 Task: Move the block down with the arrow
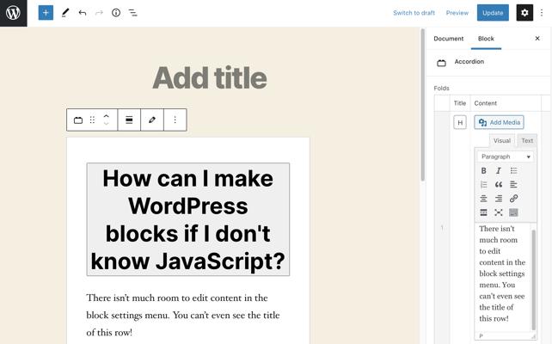pos(107,124)
